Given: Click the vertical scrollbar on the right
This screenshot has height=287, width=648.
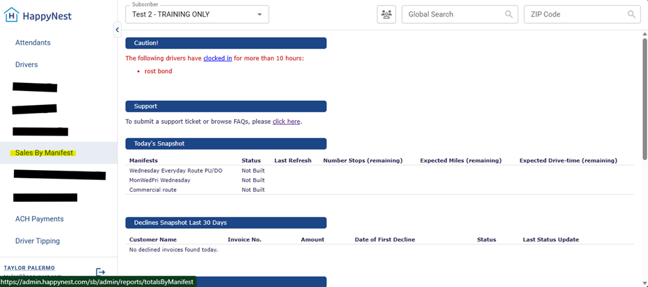Looking at the screenshot, I should [x=644, y=100].
